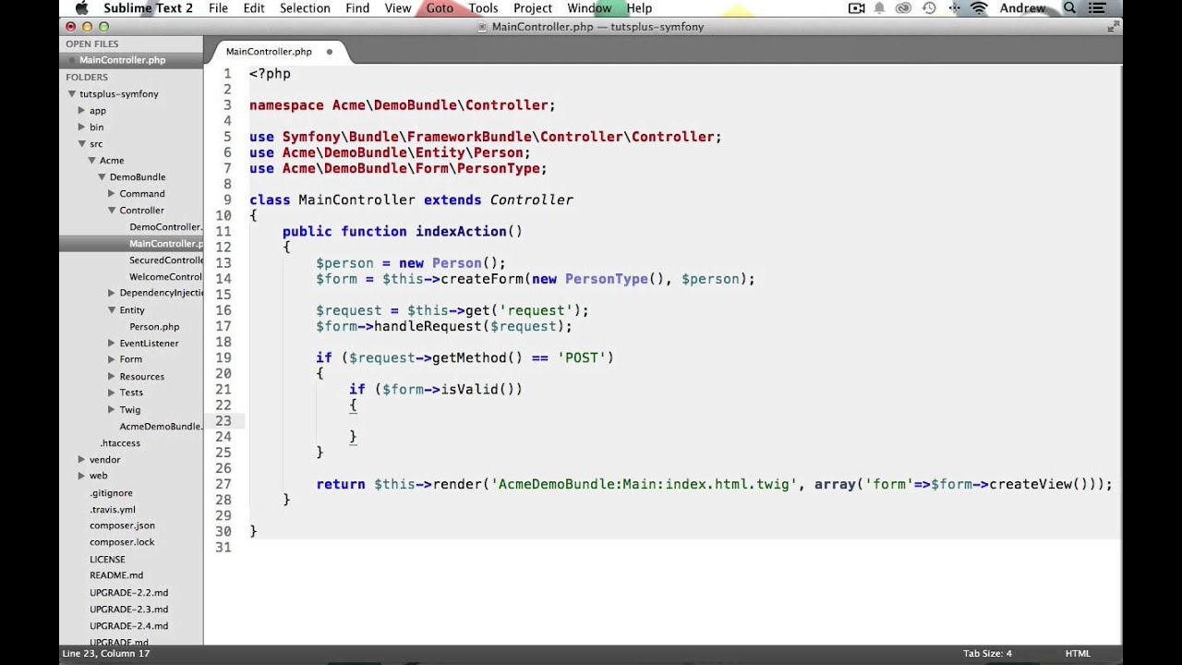Change syntax via HTML status bar label

pyautogui.click(x=1078, y=654)
